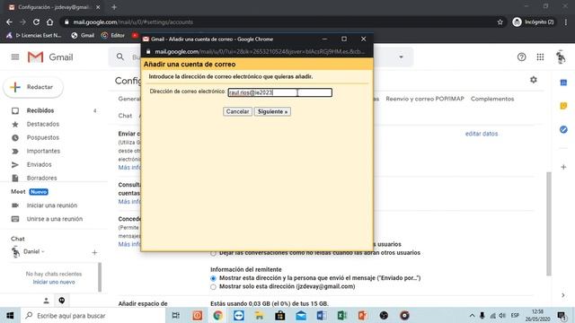Click the Siguiente » button
Viewport: 575px width, 323px height.
point(272,111)
